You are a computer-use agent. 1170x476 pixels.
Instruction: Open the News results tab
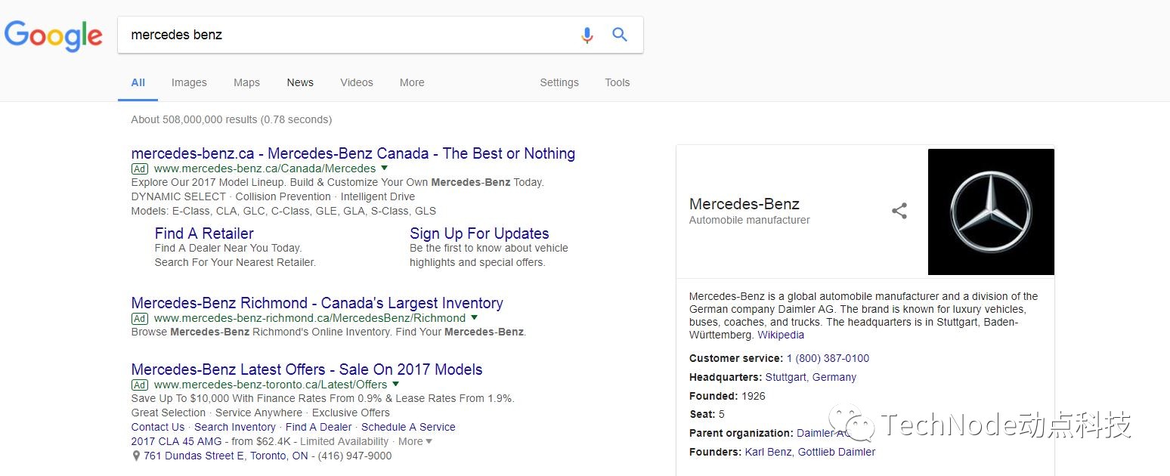click(300, 82)
